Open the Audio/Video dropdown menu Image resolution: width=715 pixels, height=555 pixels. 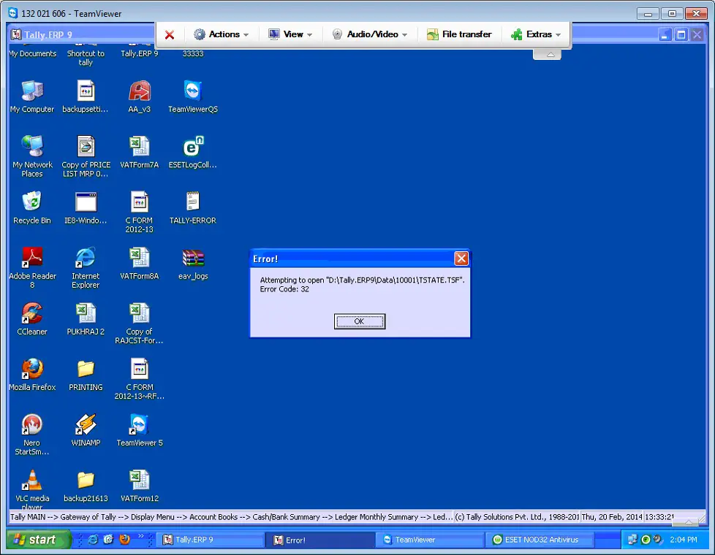coord(369,34)
